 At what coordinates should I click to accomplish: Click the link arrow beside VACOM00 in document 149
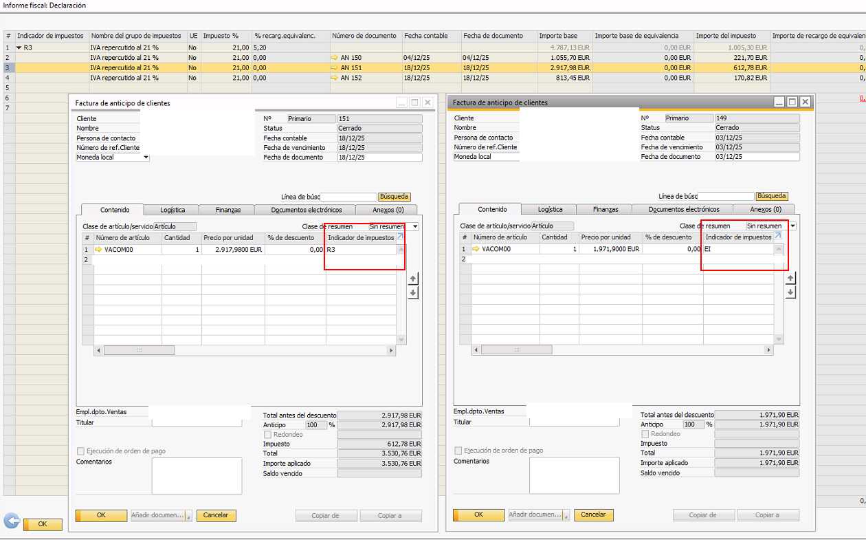click(476, 249)
